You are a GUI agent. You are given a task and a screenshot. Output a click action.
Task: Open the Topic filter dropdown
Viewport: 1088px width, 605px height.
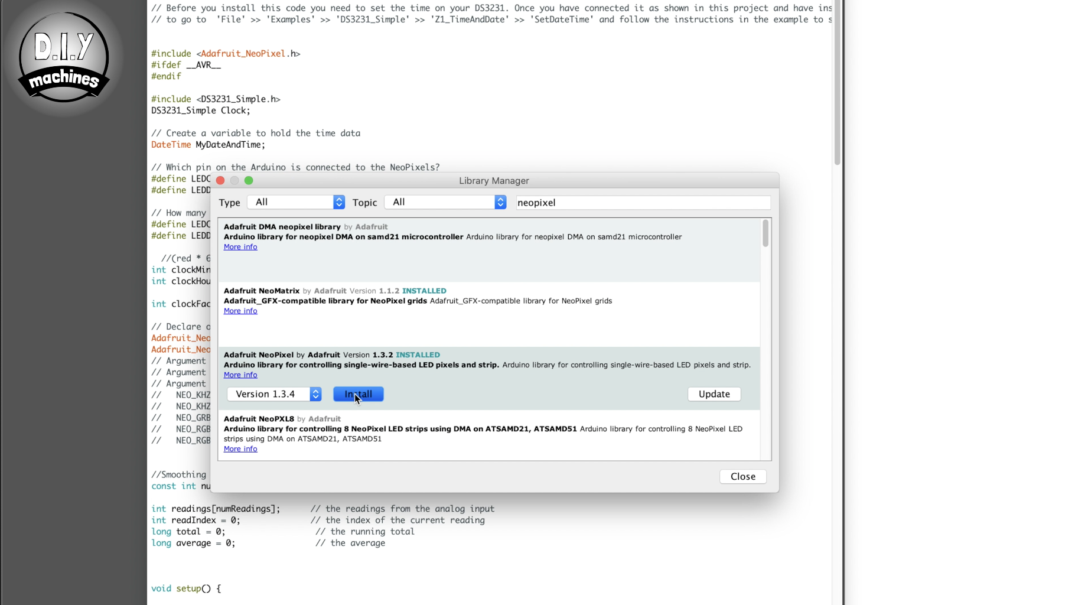445,202
